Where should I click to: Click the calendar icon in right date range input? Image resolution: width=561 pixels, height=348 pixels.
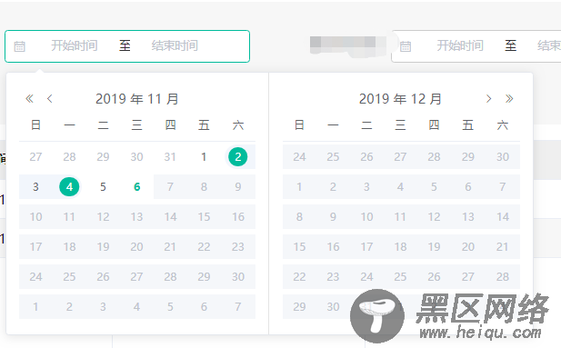(x=406, y=46)
